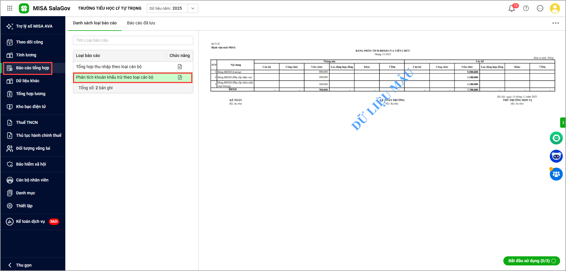
Task: Open the app launcher grid icon
Action: pyautogui.click(x=10, y=8)
